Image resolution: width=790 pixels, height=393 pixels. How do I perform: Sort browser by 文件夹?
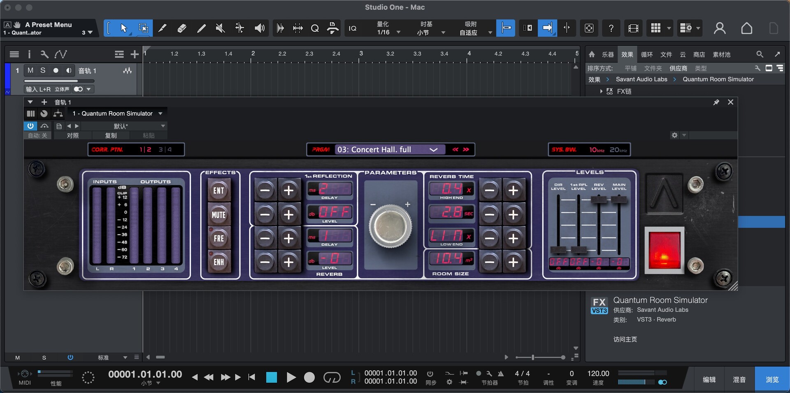[653, 68]
